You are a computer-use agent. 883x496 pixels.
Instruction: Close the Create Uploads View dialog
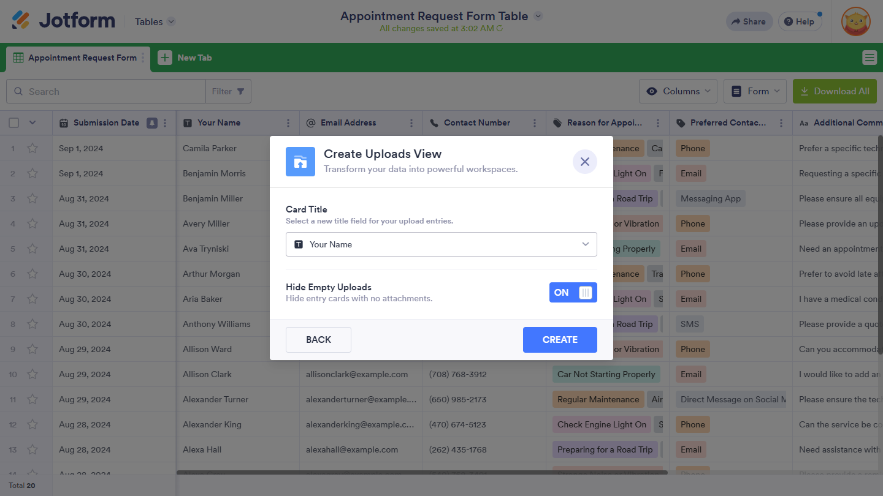(x=584, y=162)
